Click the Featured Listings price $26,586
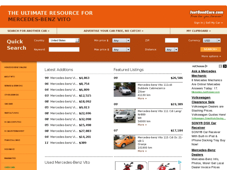This screenshot has height=170, width=227. [x=177, y=78]
